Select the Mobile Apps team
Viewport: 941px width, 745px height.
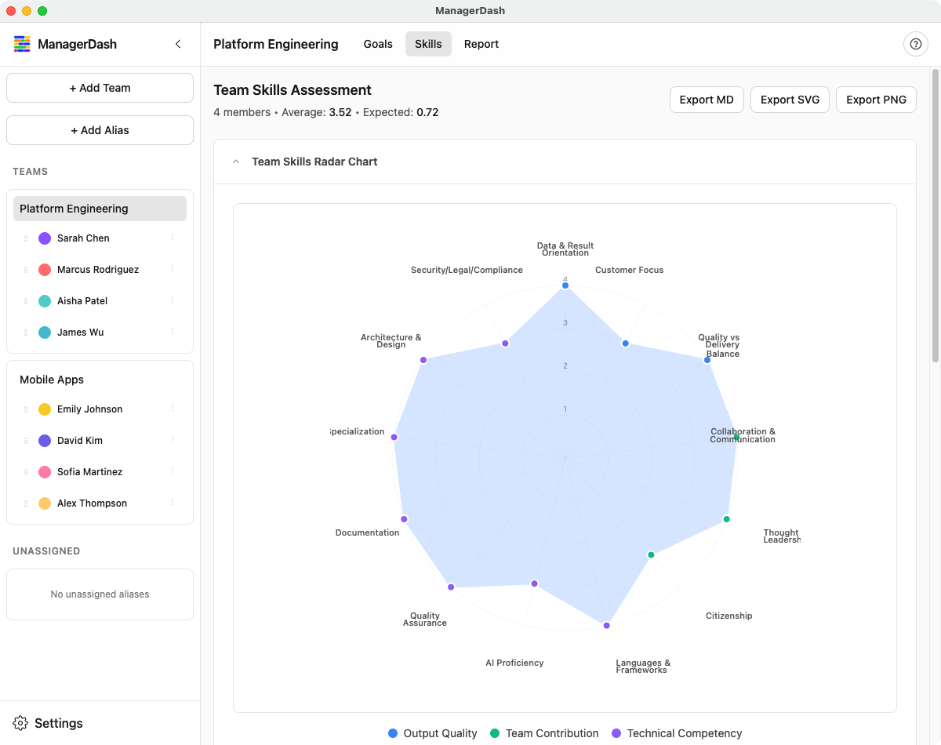pyautogui.click(x=52, y=380)
